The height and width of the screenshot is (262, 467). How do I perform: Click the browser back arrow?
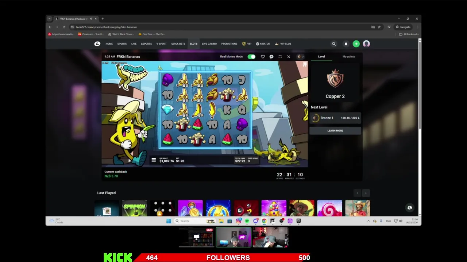click(50, 27)
